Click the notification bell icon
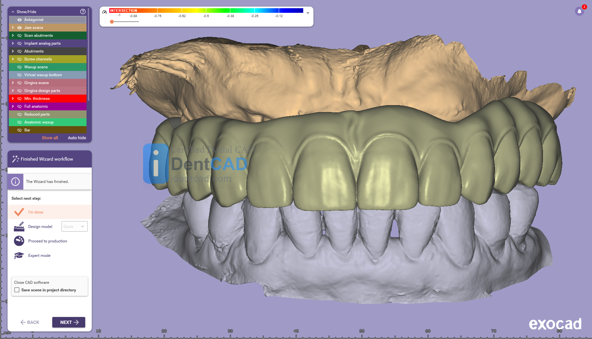This screenshot has height=339, width=592. 580,11
